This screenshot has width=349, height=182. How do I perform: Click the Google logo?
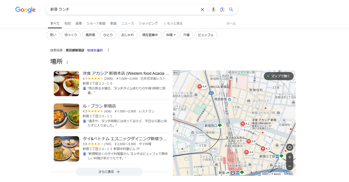[25, 10]
